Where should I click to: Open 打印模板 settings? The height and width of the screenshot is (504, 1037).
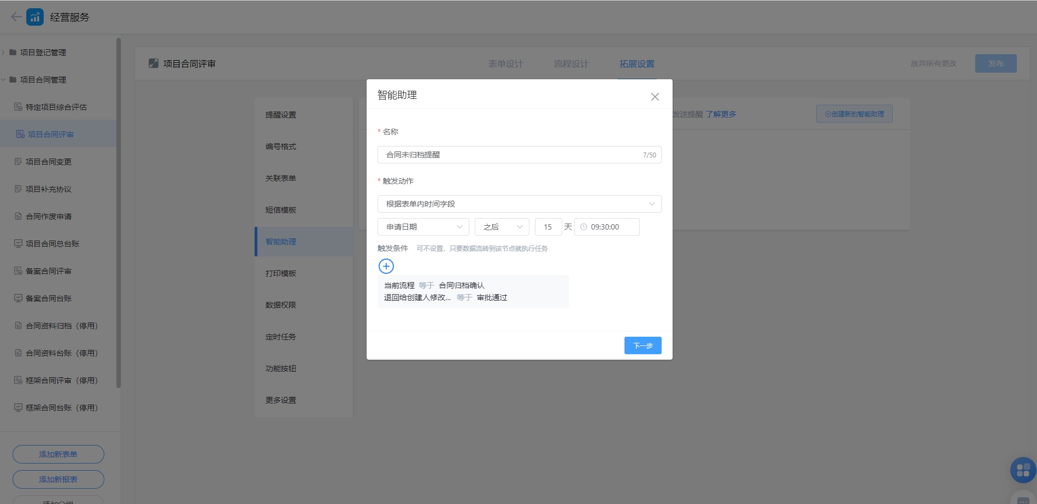304,273
